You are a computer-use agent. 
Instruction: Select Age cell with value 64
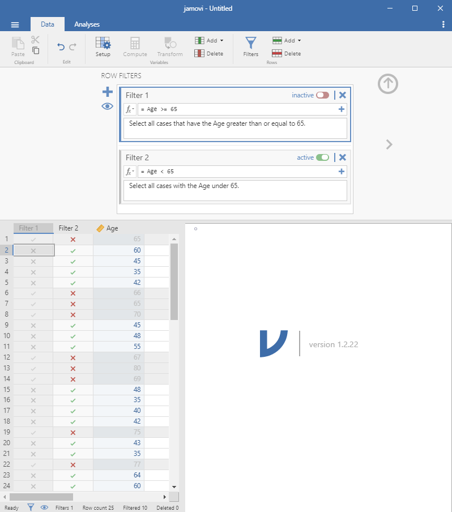[x=119, y=475]
